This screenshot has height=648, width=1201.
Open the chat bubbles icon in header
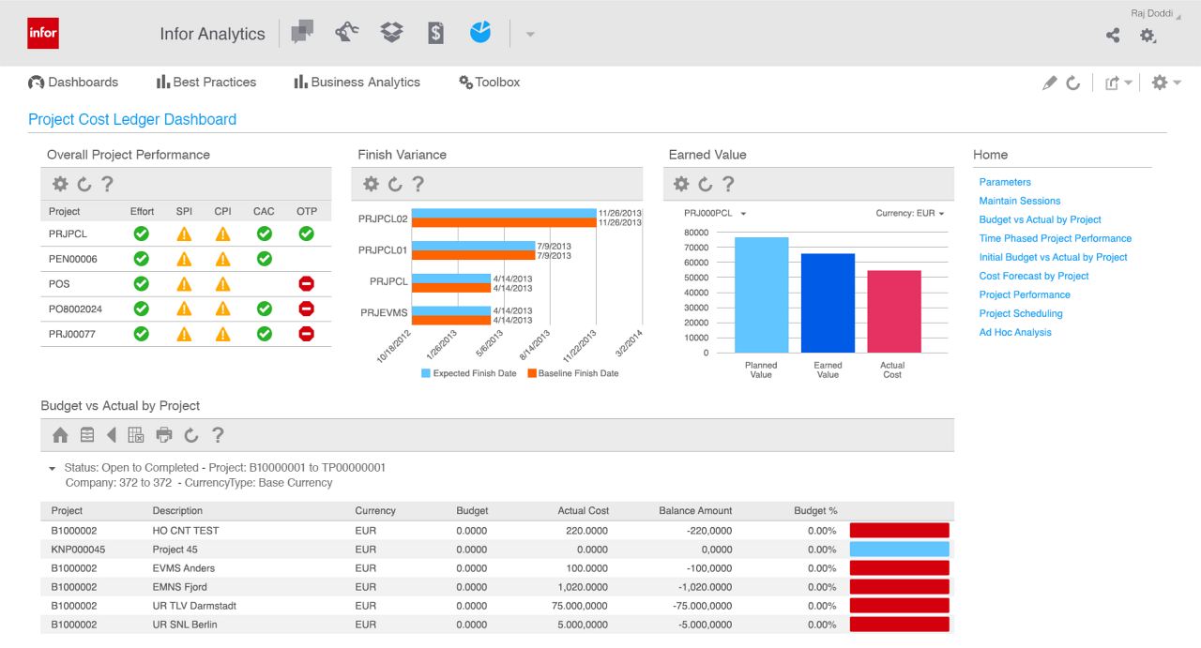pos(302,33)
